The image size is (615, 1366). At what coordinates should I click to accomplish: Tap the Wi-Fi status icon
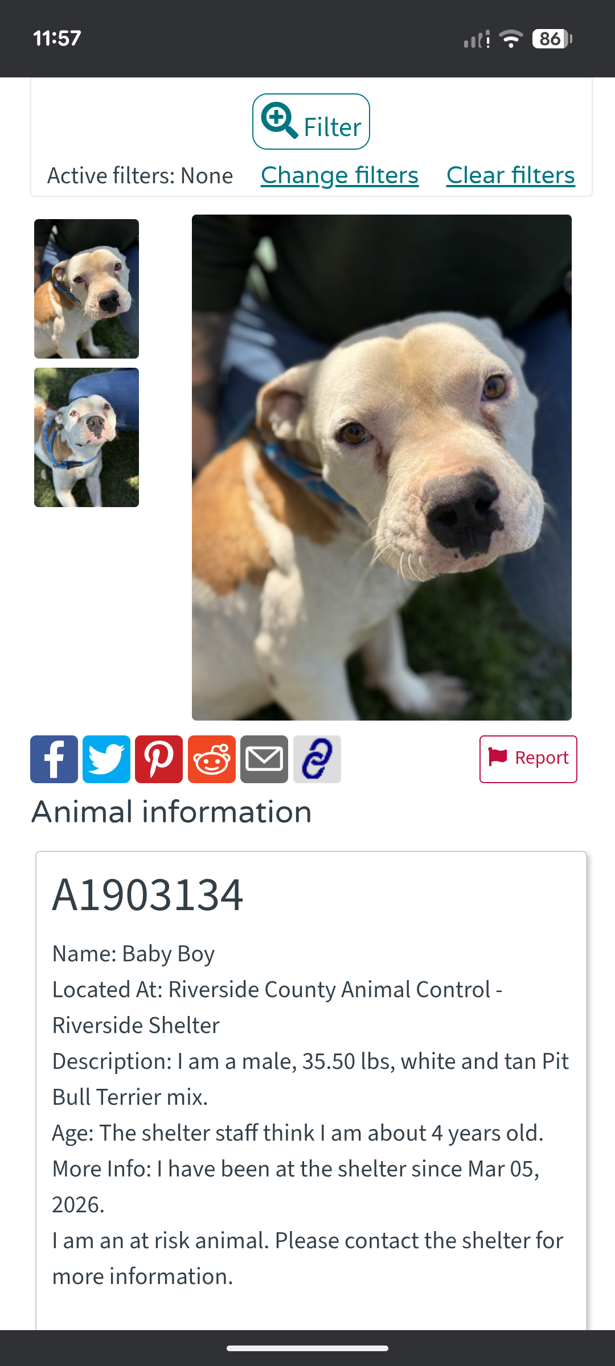(511, 39)
